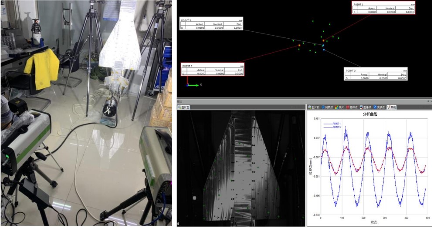Image resolution: width=434 pixels, height=228 pixels.
Task: Select the POINT 2 label box
Action: tap(376, 74)
